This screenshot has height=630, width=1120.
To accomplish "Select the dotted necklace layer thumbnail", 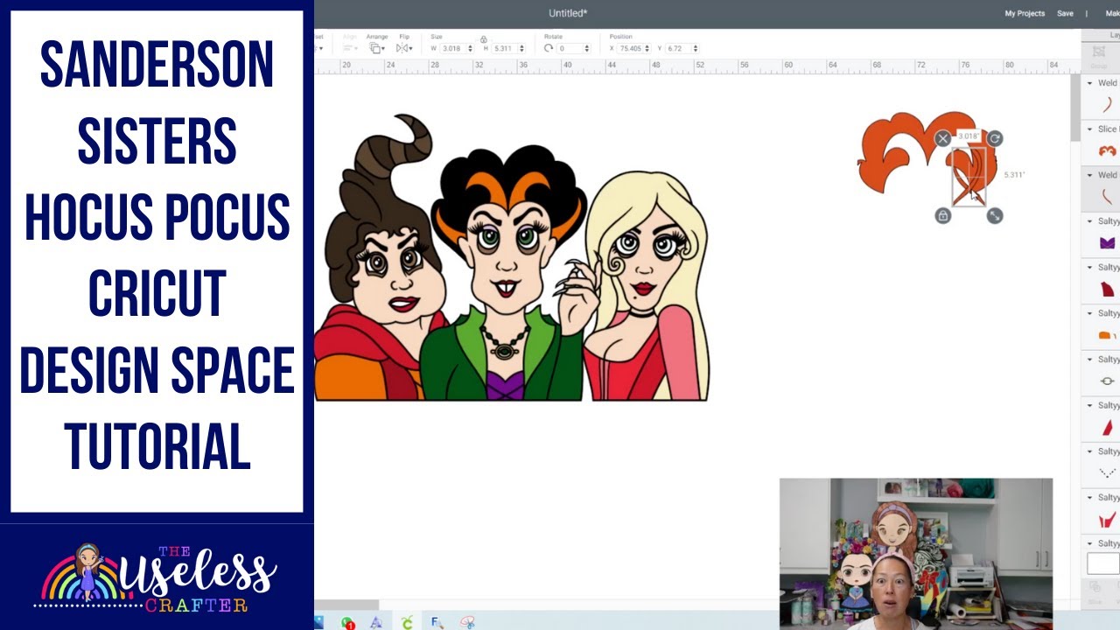I will pyautogui.click(x=1107, y=473).
